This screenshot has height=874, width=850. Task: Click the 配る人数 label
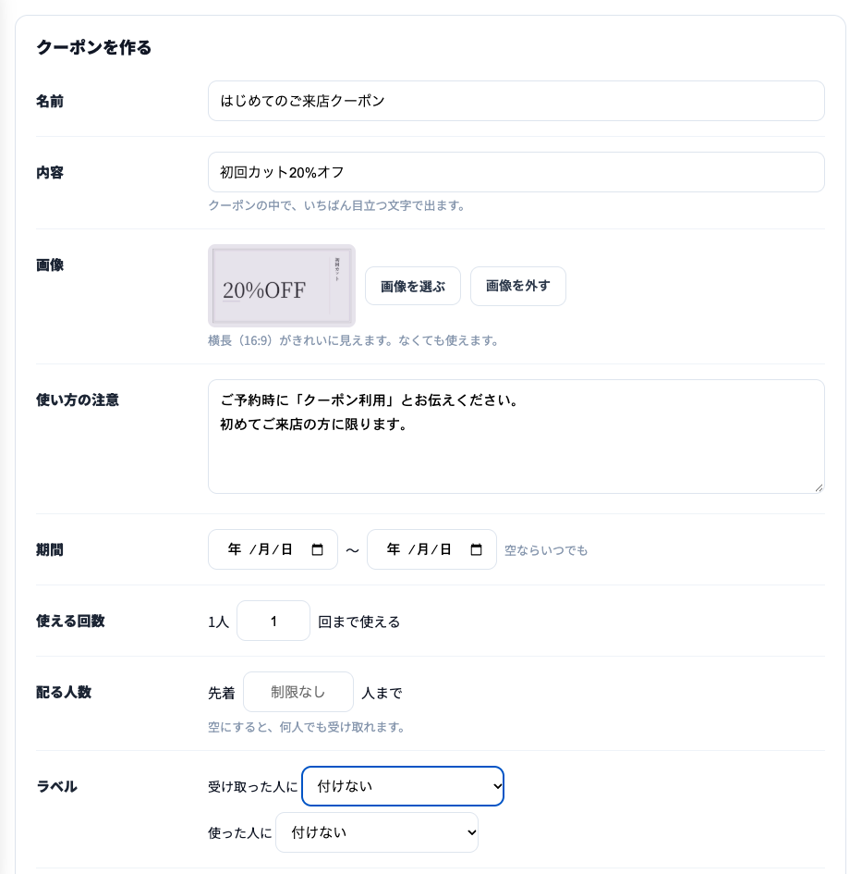click(x=64, y=693)
